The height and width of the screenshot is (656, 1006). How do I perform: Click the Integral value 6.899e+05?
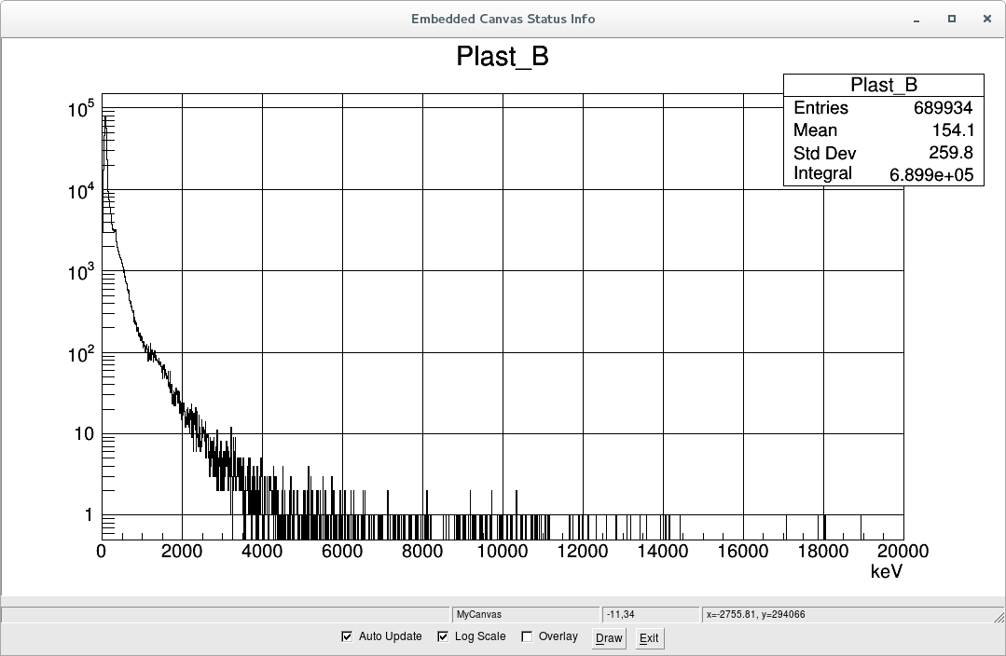[931, 174]
